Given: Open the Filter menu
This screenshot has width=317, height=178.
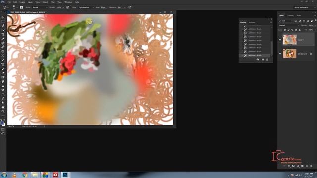Looking at the screenshot, I should (x=53, y=2).
